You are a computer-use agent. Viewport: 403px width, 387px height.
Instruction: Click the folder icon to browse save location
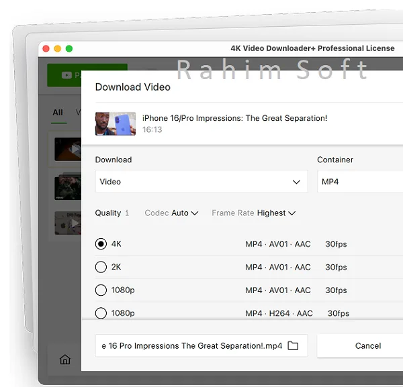[293, 345]
